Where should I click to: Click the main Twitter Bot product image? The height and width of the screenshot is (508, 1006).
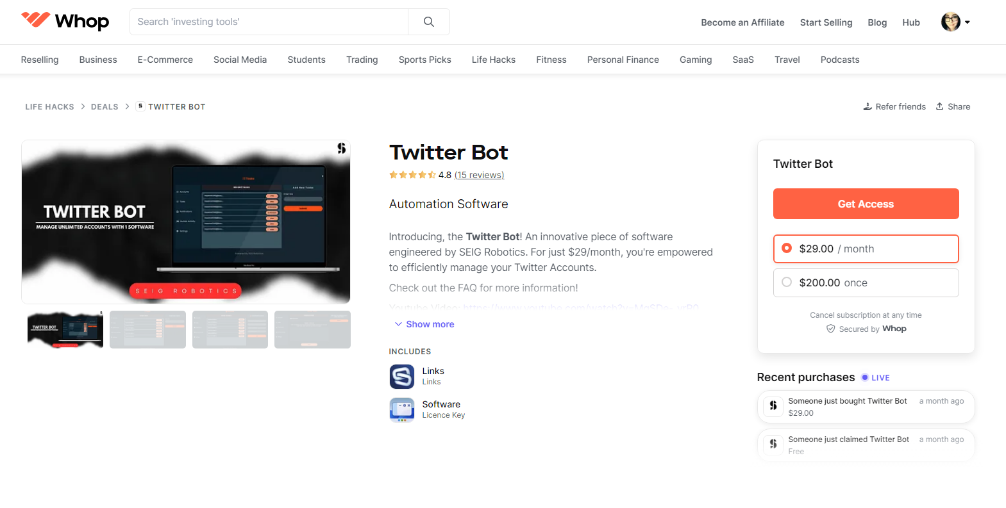(186, 222)
